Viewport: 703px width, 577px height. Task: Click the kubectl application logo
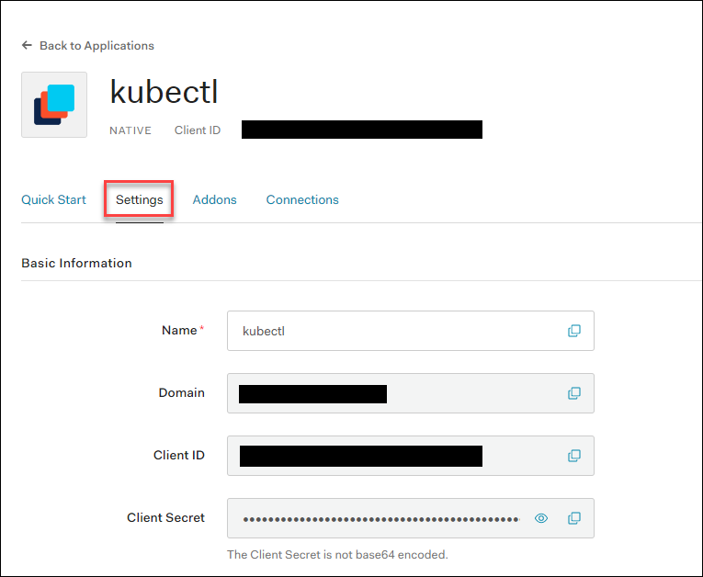pos(54,105)
